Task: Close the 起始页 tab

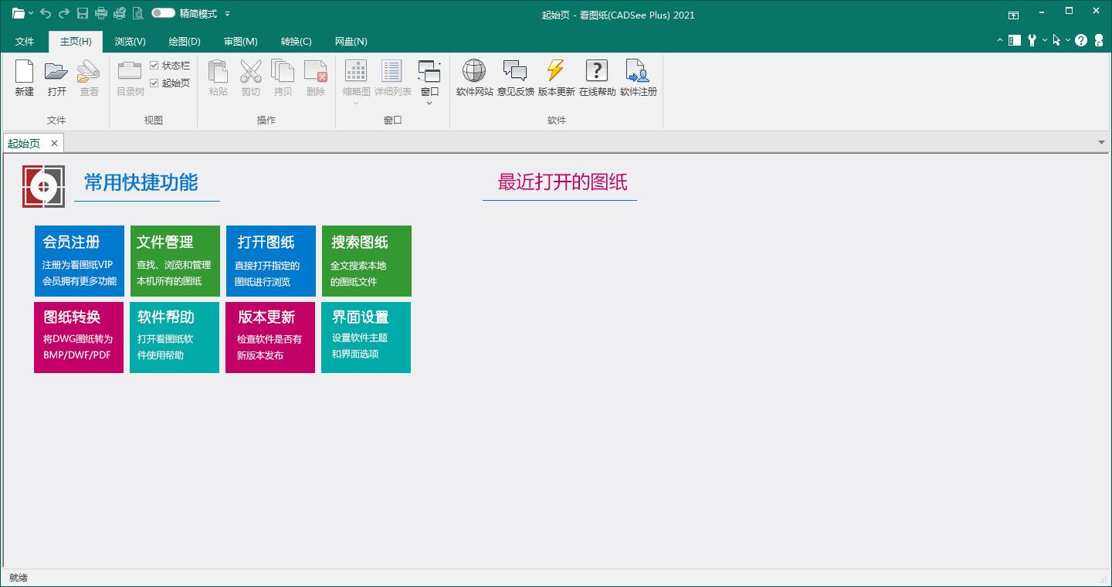Action: 54,143
